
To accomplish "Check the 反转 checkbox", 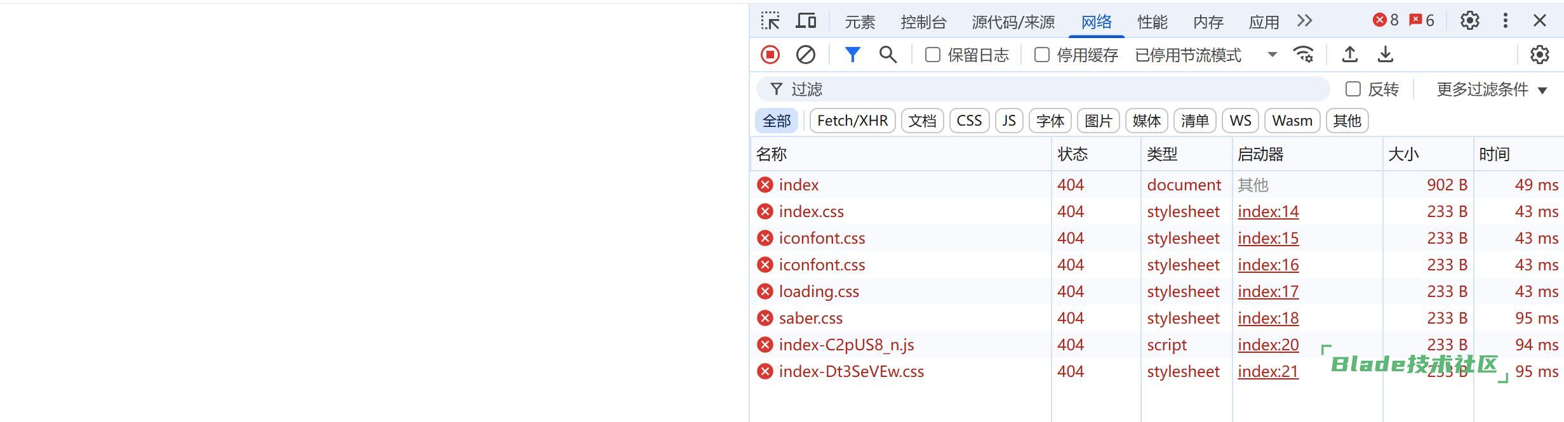I will (x=1353, y=89).
